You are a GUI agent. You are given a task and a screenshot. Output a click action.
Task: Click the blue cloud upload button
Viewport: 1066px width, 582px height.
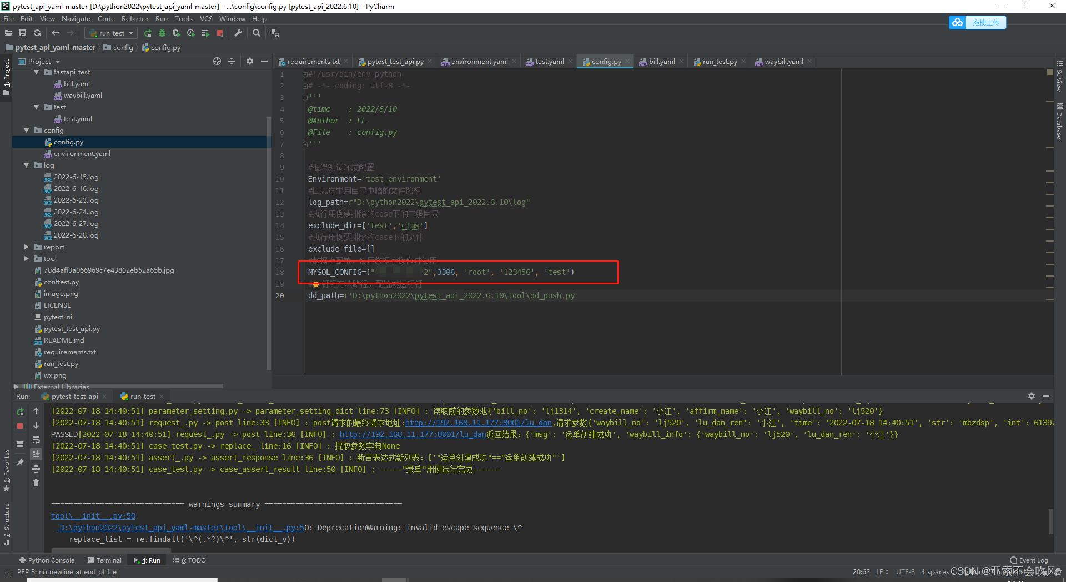pyautogui.click(x=978, y=22)
